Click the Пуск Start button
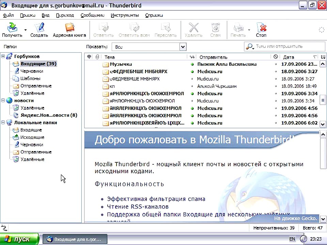Image resolution: width=327 pixels, height=245 pixels. (x=19, y=239)
